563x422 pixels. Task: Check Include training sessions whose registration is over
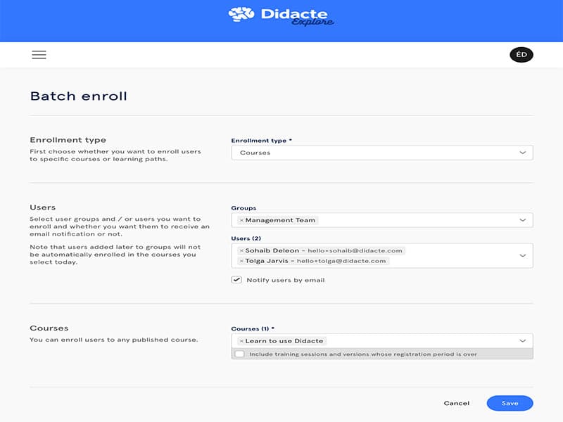pos(239,354)
